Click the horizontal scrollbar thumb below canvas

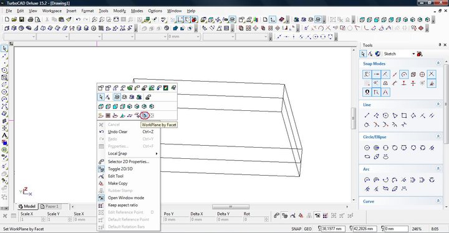point(231,207)
